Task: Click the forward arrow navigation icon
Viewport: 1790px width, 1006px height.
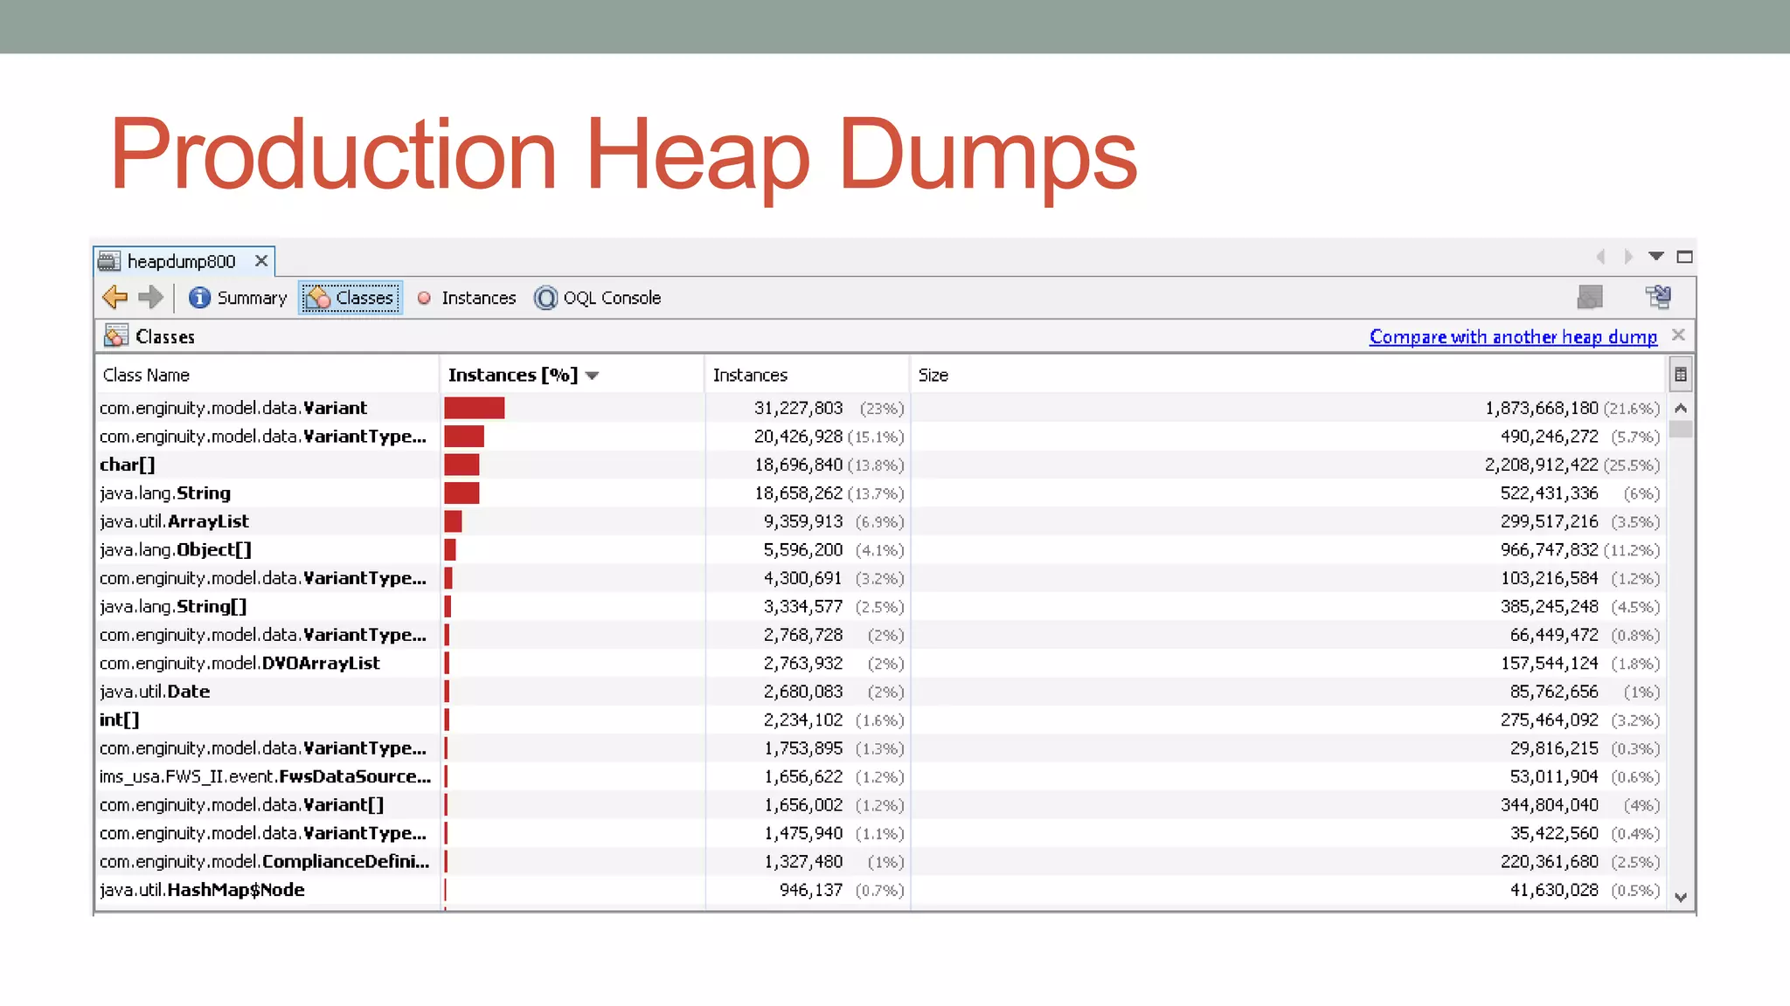Action: point(151,298)
